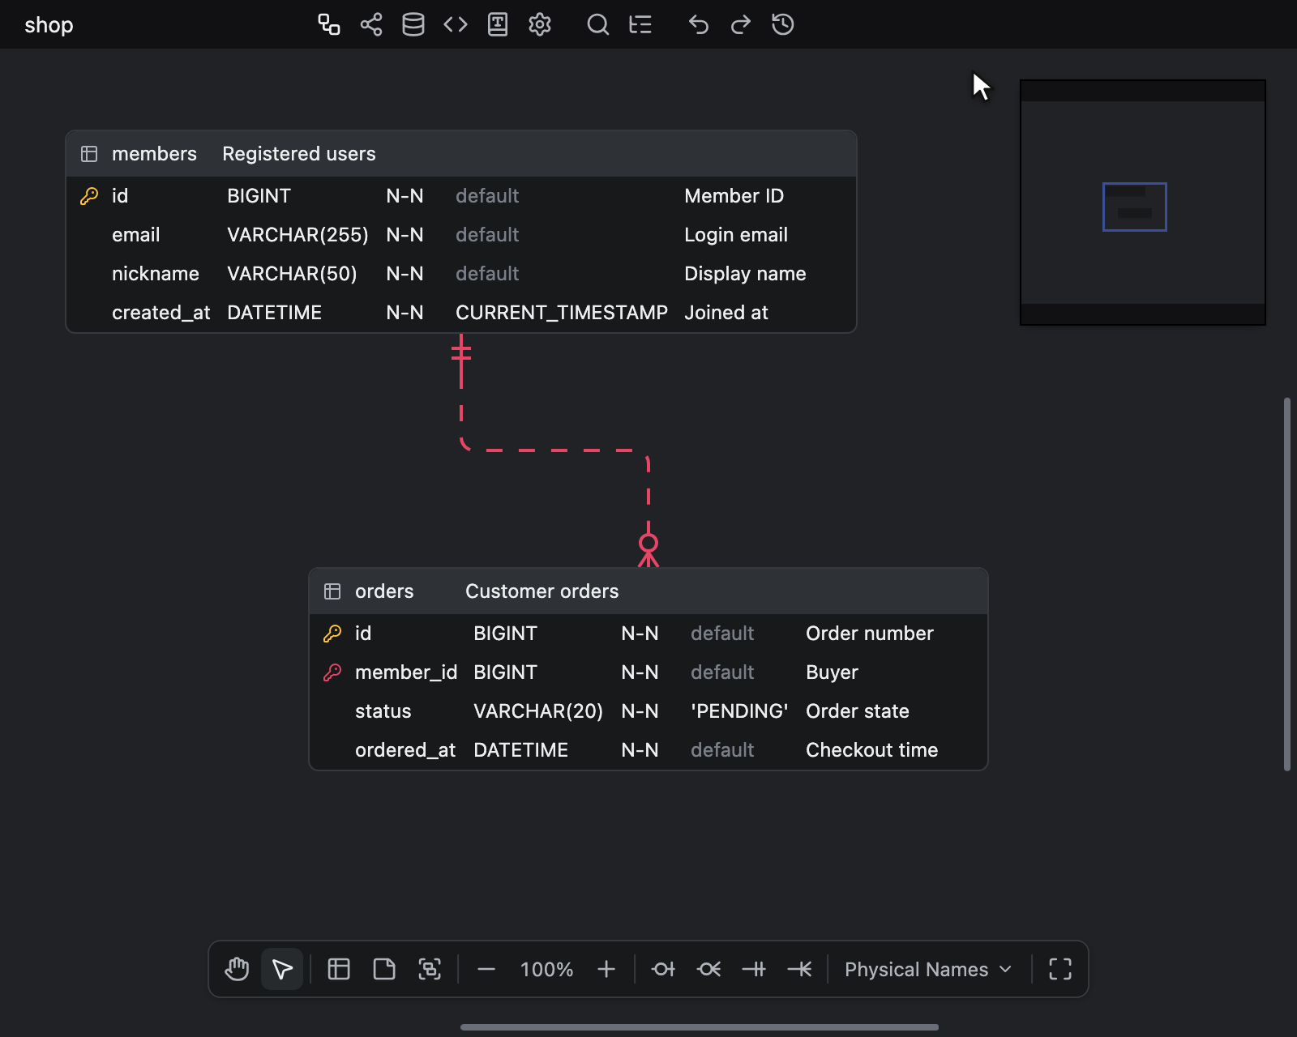Zoom in with the plus button

pos(606,969)
